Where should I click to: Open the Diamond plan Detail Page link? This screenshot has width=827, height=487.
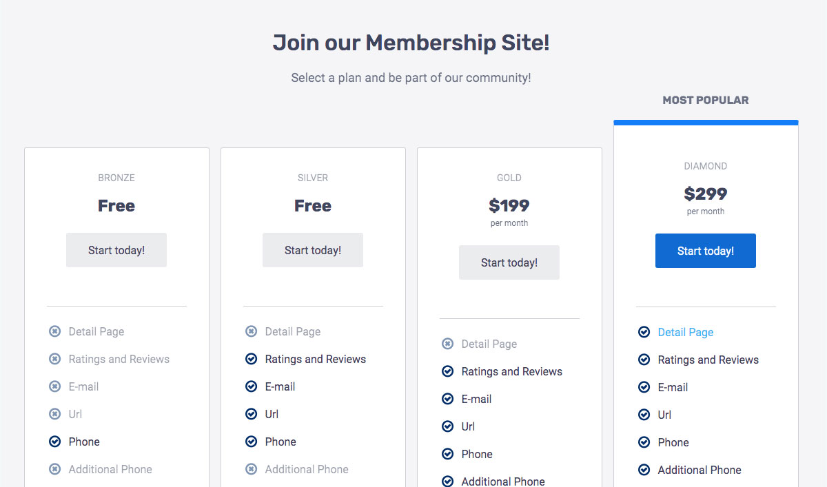[685, 332]
